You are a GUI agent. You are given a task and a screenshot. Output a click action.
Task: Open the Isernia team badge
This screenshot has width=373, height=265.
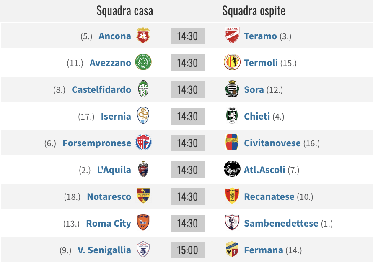click(x=143, y=115)
